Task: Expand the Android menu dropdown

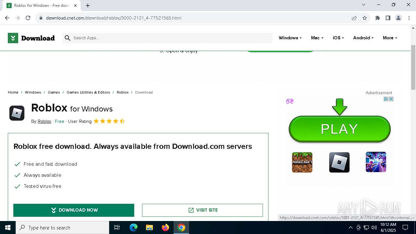Action: click(x=363, y=38)
